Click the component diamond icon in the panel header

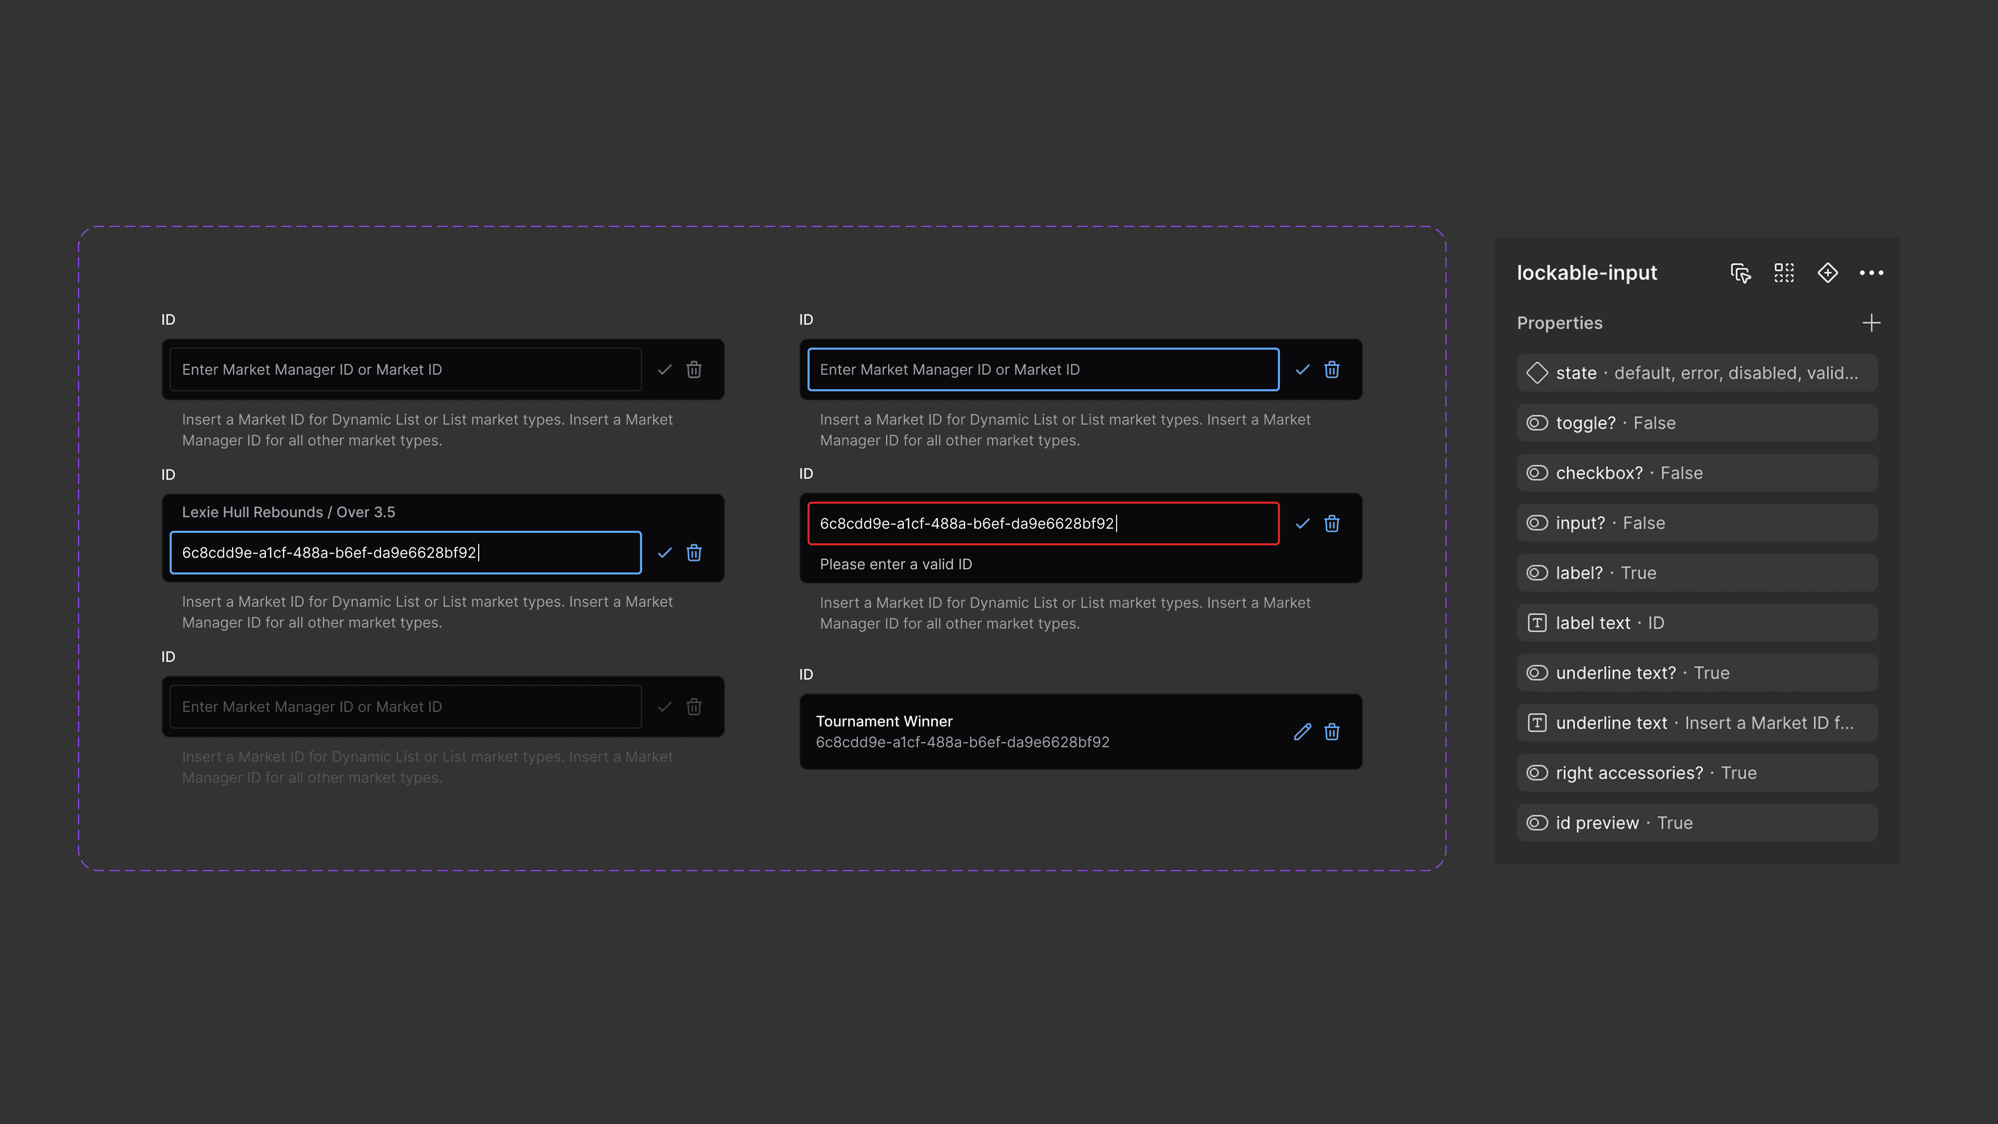[x=1827, y=273]
